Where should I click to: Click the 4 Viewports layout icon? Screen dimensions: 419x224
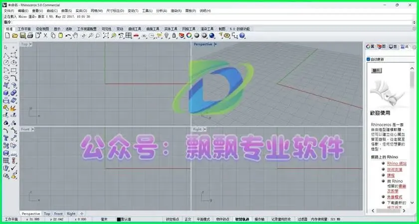point(129,35)
